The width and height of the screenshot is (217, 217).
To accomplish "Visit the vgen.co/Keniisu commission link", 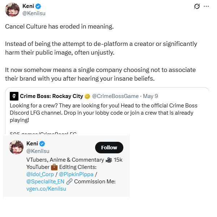I will 46,189.
